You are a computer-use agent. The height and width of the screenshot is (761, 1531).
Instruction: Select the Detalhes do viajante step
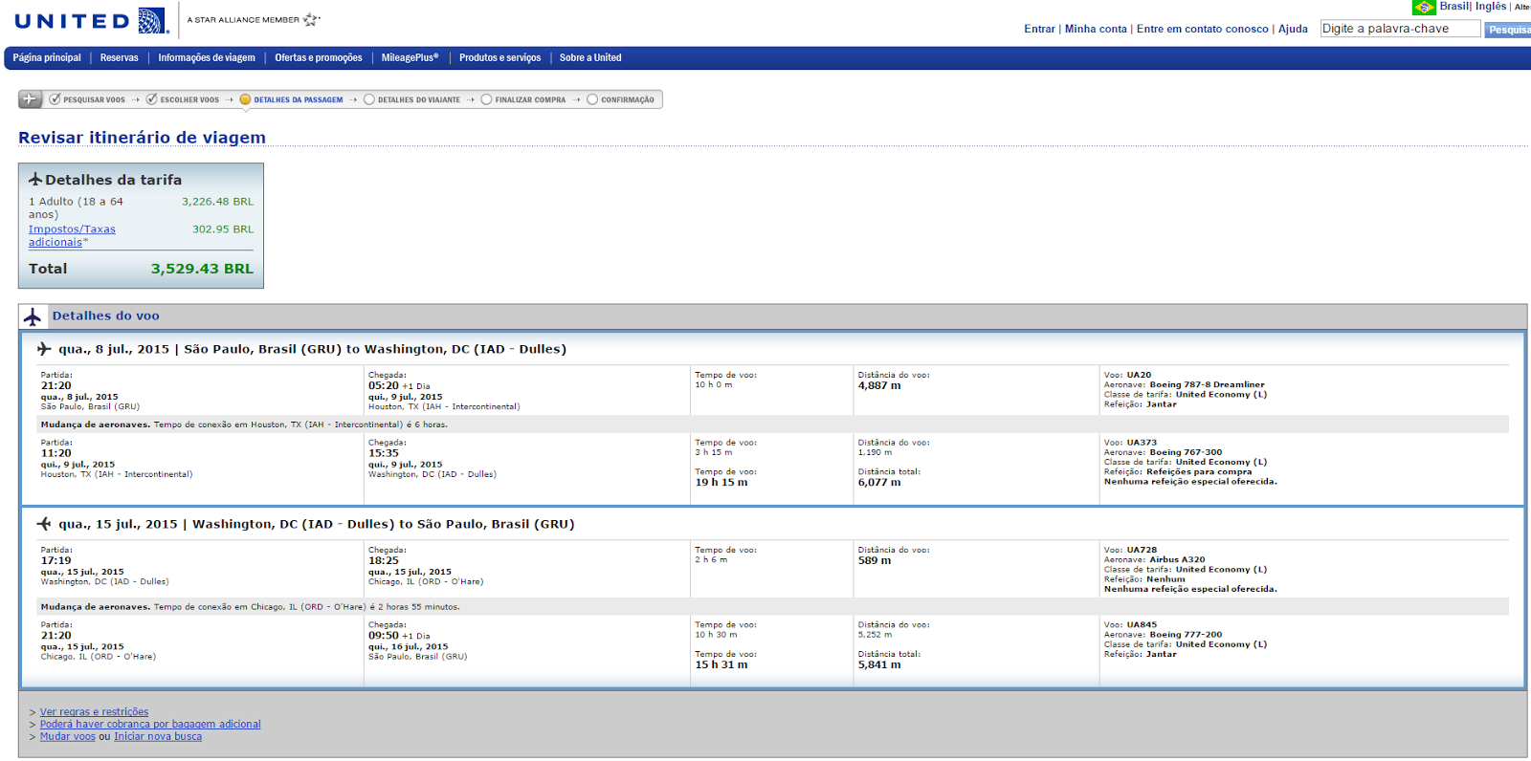click(x=411, y=99)
